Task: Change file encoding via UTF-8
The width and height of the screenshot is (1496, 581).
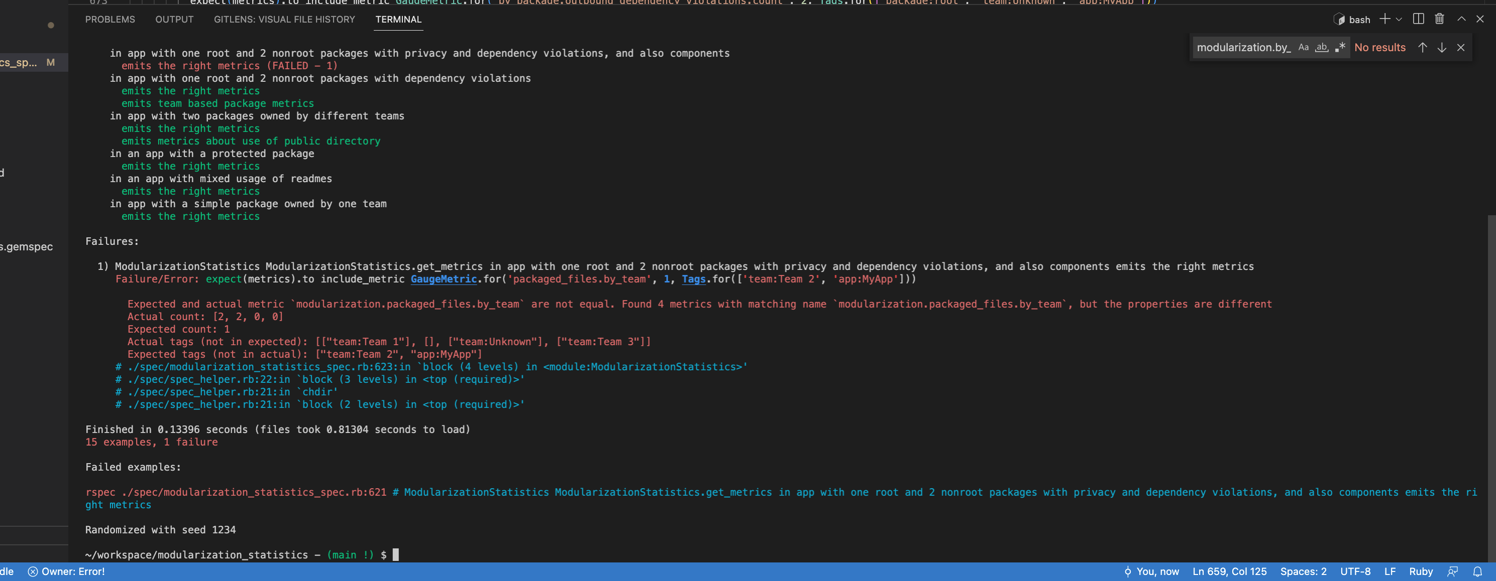Action: coord(1355,572)
